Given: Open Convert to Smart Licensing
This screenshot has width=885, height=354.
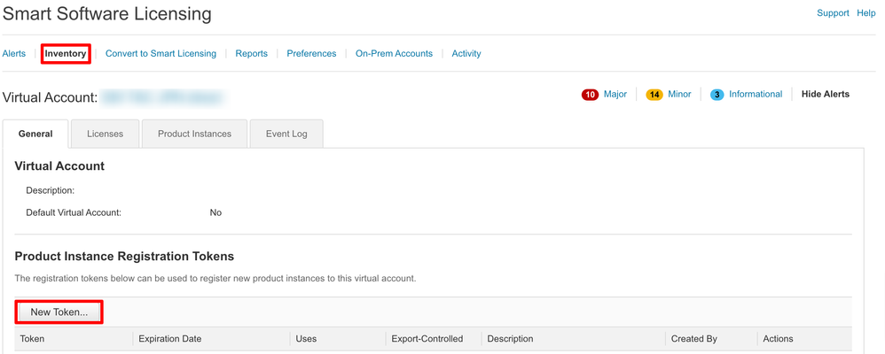Looking at the screenshot, I should (x=161, y=54).
